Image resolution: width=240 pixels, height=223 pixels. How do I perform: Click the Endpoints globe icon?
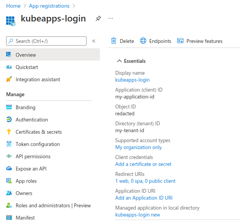click(x=143, y=41)
